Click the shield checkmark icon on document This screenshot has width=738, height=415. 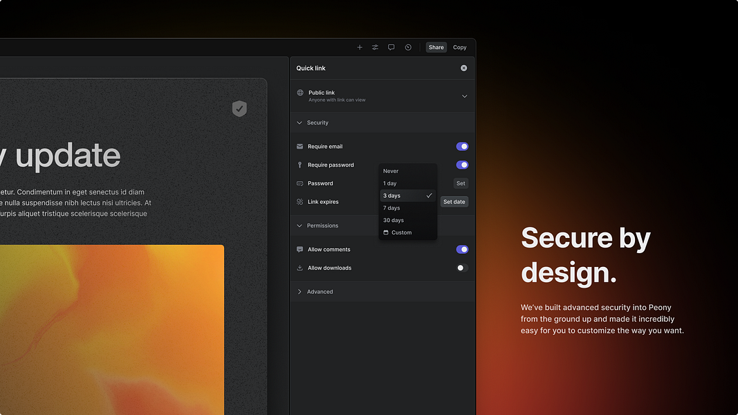pyautogui.click(x=239, y=109)
